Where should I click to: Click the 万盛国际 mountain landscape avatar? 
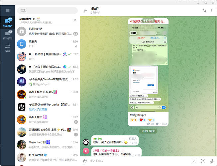(22, 132)
